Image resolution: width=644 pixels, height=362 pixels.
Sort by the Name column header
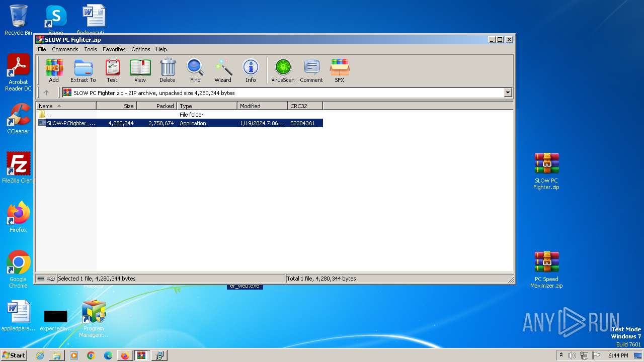(66, 106)
